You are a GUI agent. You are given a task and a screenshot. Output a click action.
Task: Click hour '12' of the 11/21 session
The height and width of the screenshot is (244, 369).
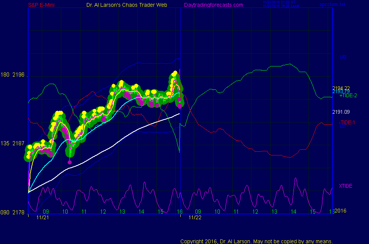(x=103, y=212)
